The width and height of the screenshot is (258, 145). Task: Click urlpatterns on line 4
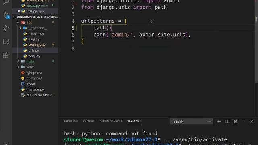pos(98,21)
